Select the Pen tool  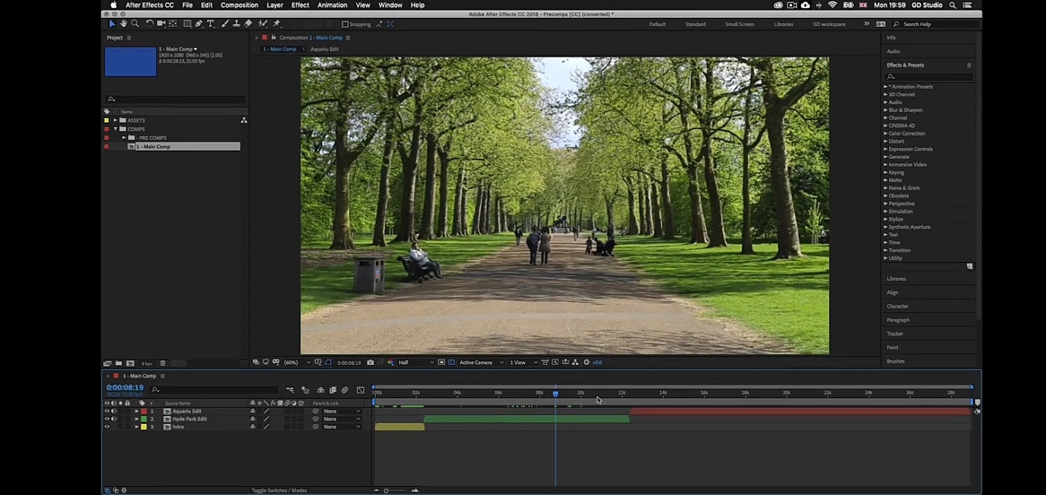click(199, 24)
